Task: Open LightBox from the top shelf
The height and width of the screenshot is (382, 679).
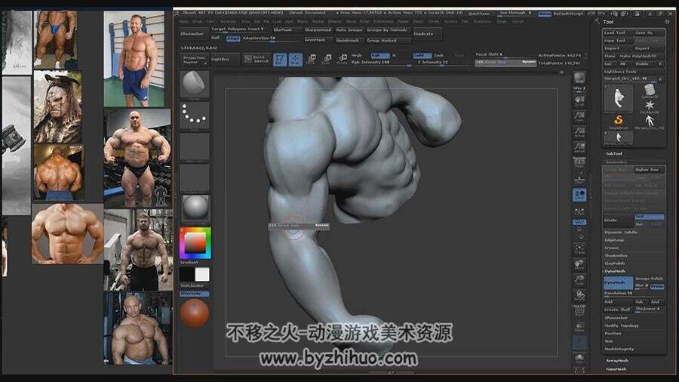Action: click(x=224, y=60)
